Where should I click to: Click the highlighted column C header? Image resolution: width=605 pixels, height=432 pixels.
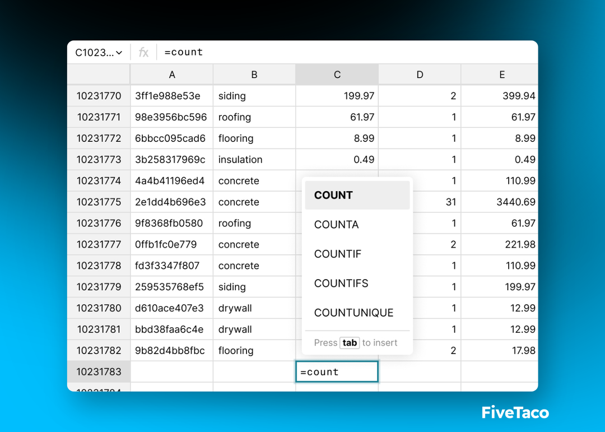click(337, 75)
